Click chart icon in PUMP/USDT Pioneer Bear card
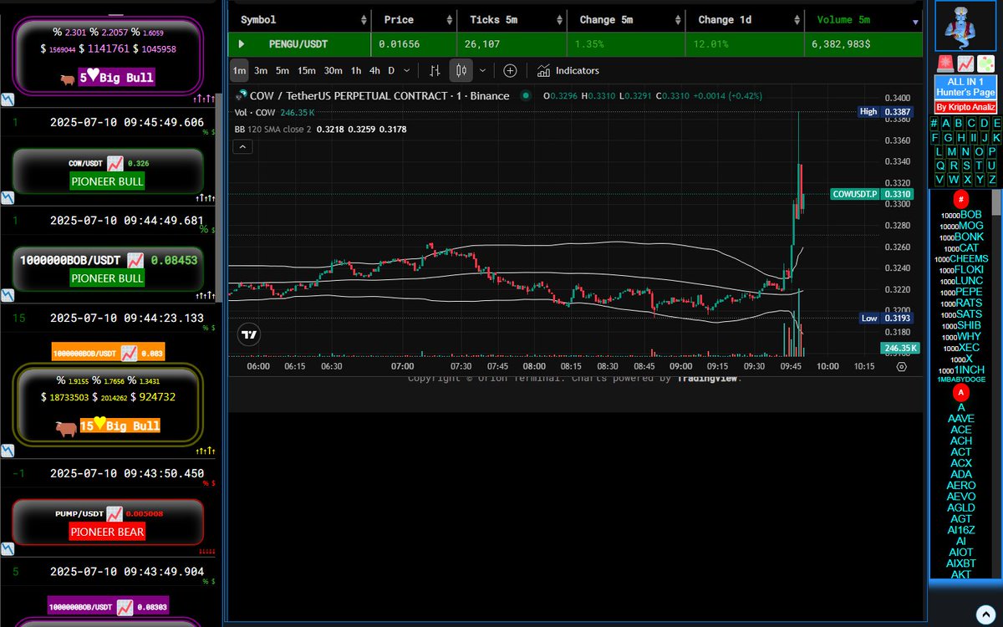This screenshot has width=1003, height=627. point(115,512)
